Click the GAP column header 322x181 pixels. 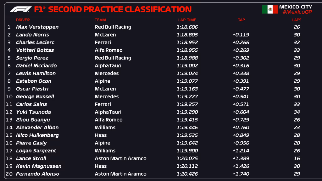tap(241, 20)
